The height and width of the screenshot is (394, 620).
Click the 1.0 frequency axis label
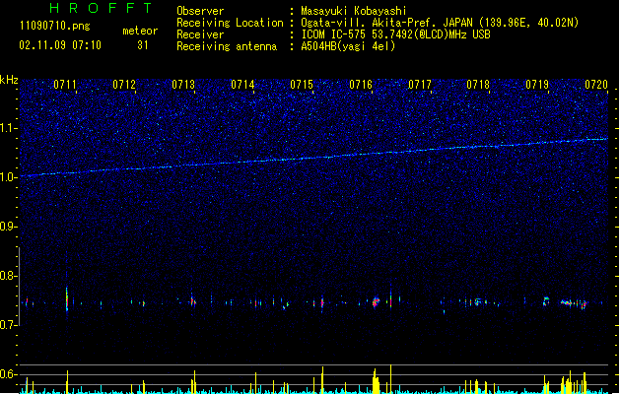coord(9,177)
